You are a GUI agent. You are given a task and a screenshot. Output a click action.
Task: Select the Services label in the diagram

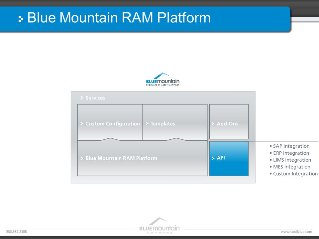click(x=95, y=98)
